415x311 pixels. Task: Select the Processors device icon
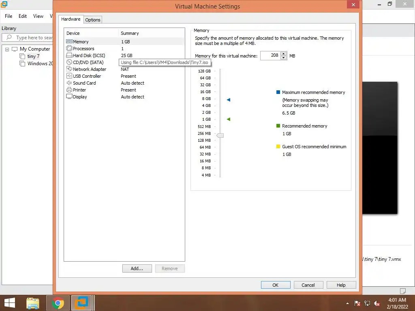(69, 49)
